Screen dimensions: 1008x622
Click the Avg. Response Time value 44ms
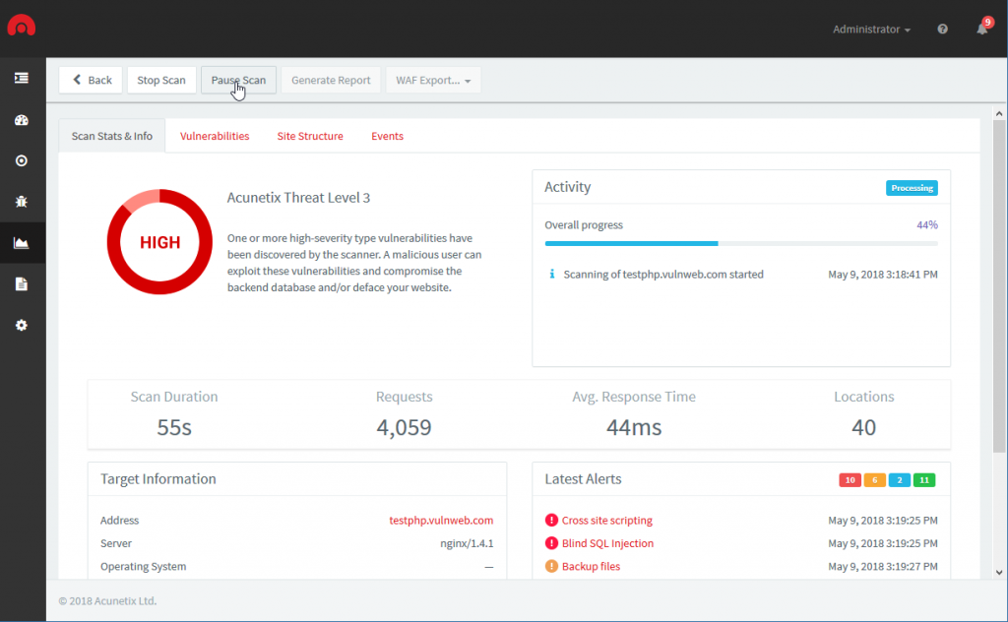point(634,427)
